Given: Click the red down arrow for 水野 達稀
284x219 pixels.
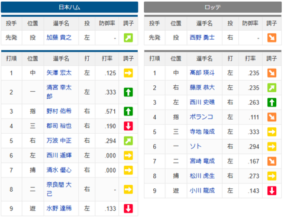Looking at the screenshot, I should [x=128, y=208].
